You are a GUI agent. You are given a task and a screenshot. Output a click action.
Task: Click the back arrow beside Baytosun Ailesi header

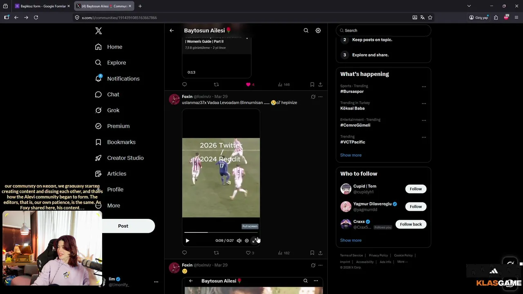[x=172, y=31]
